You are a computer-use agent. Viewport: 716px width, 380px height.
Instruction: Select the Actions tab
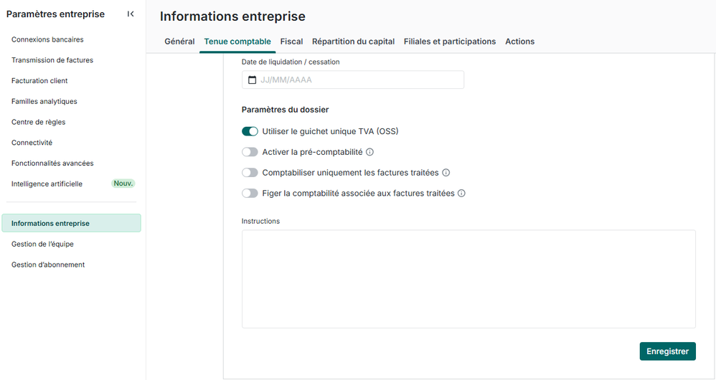coord(519,42)
